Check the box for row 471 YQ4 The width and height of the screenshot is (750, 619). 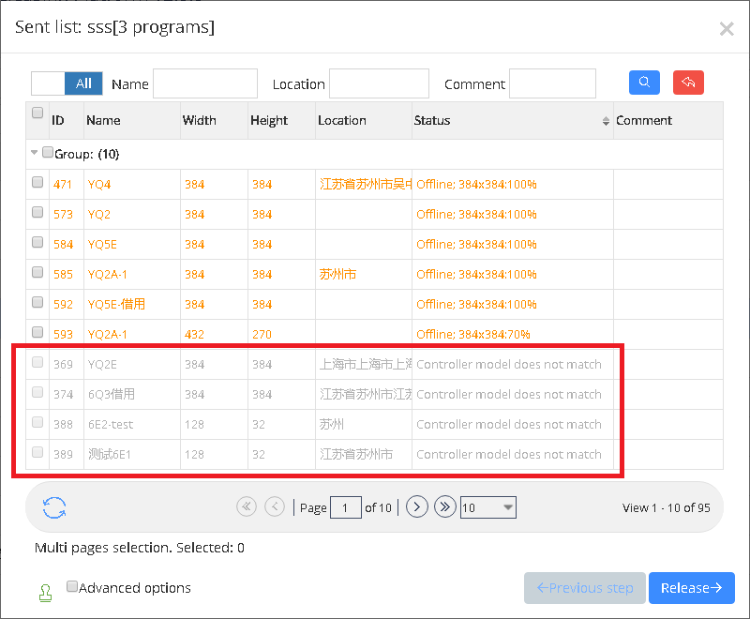(x=37, y=183)
